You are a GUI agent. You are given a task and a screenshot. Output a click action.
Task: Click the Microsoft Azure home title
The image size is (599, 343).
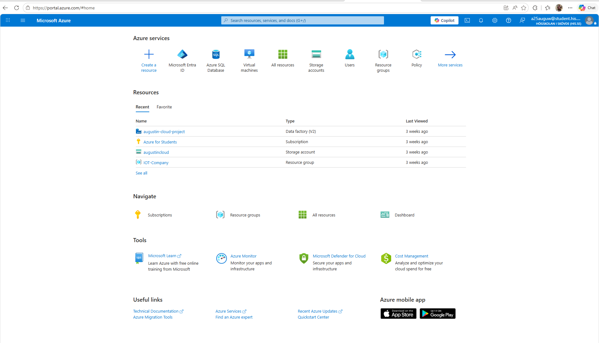point(54,20)
